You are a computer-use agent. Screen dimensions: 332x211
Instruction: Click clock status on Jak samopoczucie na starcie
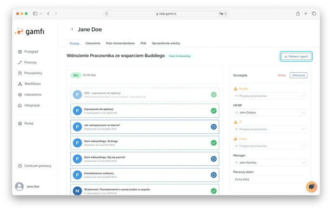[x=213, y=127]
